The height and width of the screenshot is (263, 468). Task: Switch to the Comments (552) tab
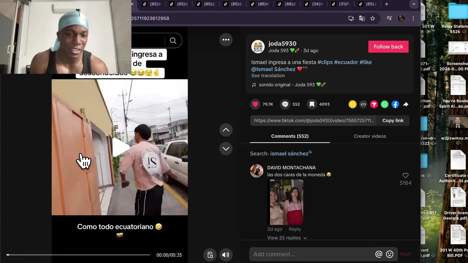(290, 136)
